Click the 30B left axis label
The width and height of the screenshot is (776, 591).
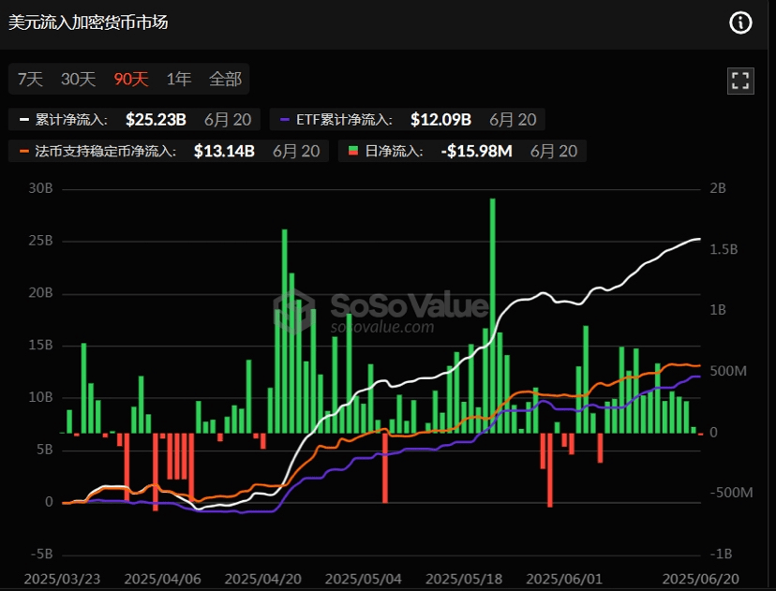coord(40,188)
